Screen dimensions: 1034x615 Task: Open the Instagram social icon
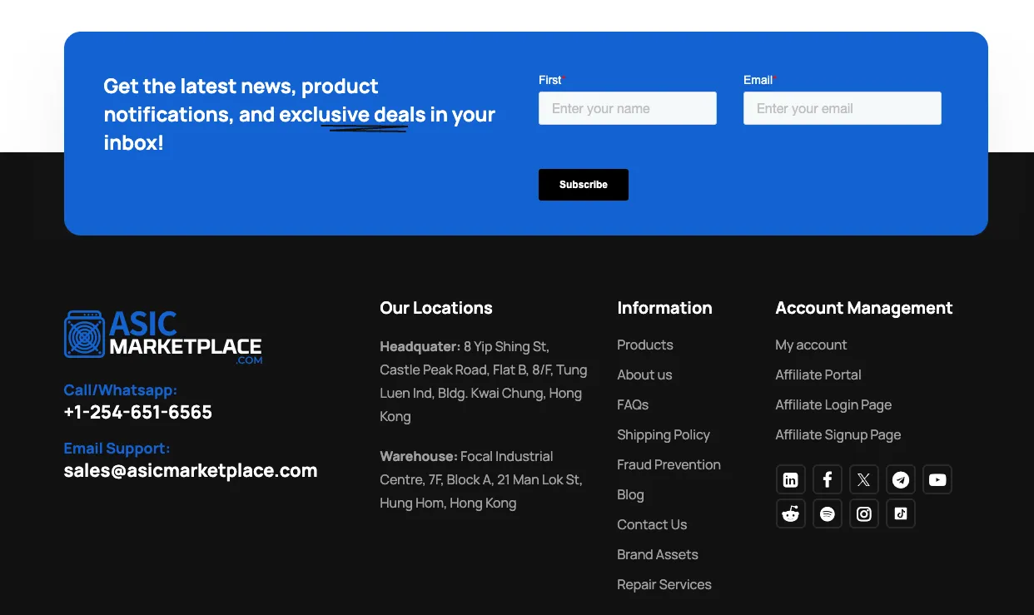tap(864, 513)
